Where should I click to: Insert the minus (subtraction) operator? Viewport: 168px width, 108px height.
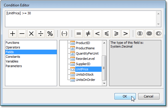(x=22, y=34)
